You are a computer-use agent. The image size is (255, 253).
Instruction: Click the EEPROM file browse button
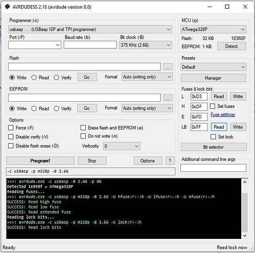[168, 98]
